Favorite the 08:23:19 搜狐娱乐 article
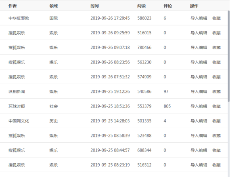Viewport: 230px width, 177px height. (217, 165)
